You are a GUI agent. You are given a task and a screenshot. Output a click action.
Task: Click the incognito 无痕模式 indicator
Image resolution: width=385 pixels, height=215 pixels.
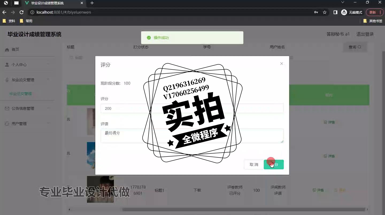point(352,12)
